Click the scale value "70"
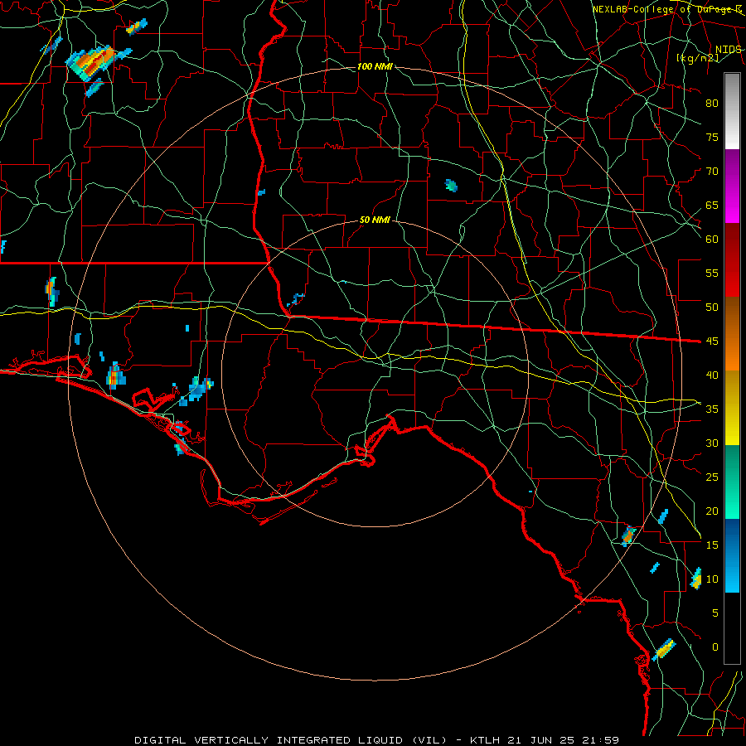This screenshot has width=746, height=746. point(712,172)
